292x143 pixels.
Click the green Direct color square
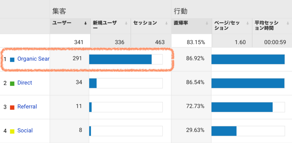pyautogui.click(x=12, y=83)
